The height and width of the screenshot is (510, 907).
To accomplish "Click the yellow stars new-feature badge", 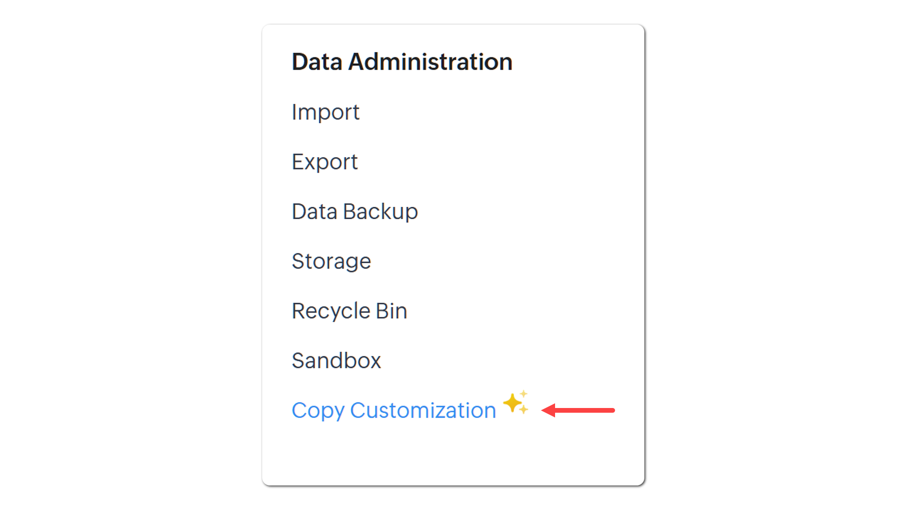I will pyautogui.click(x=516, y=403).
